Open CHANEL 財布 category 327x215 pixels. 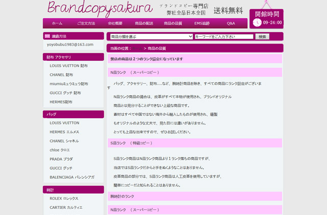click(x=61, y=75)
